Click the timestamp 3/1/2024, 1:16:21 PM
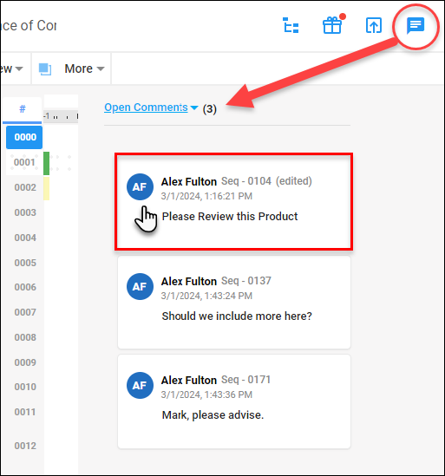445x476 pixels. pyautogui.click(x=206, y=197)
